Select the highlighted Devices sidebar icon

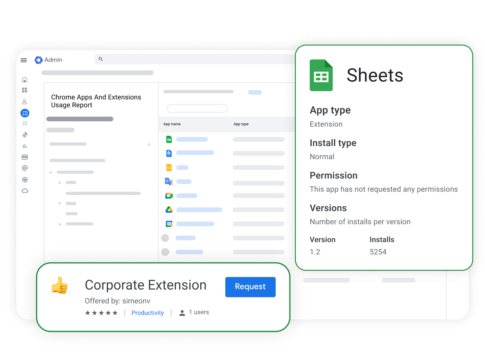point(25,113)
